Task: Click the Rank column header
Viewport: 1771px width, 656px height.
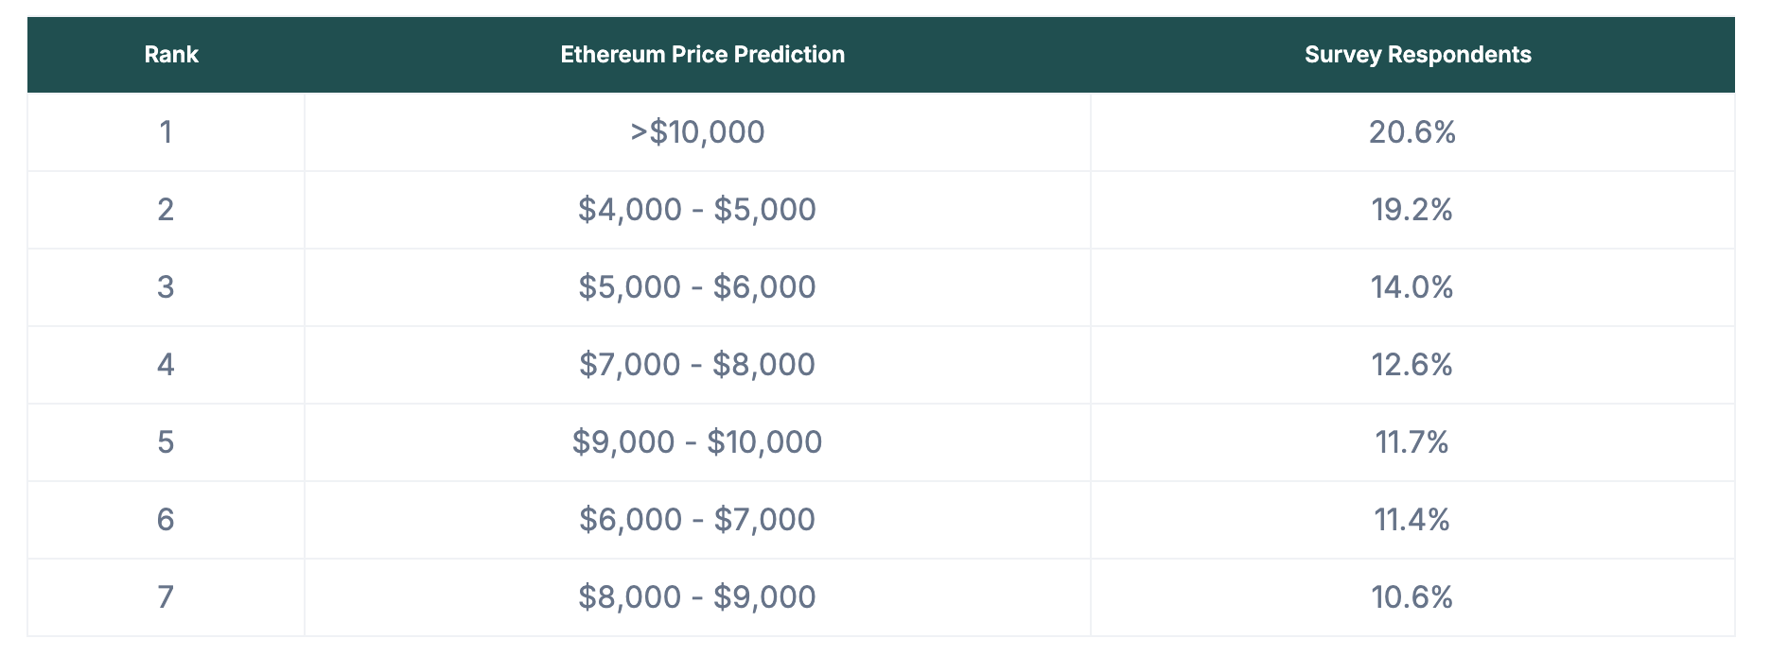Action: 171,55
